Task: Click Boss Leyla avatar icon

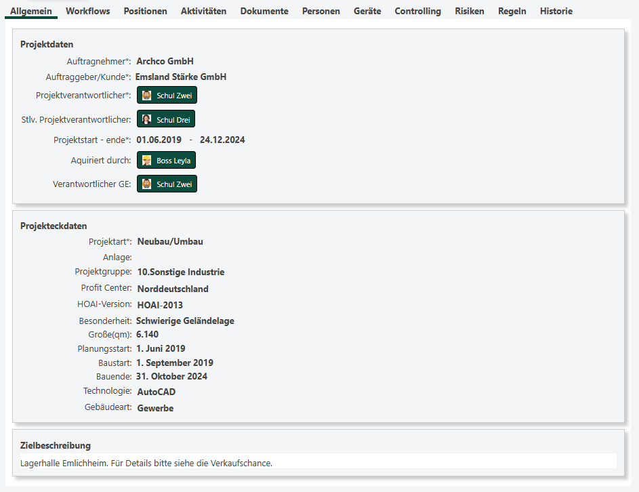Action: pos(146,161)
